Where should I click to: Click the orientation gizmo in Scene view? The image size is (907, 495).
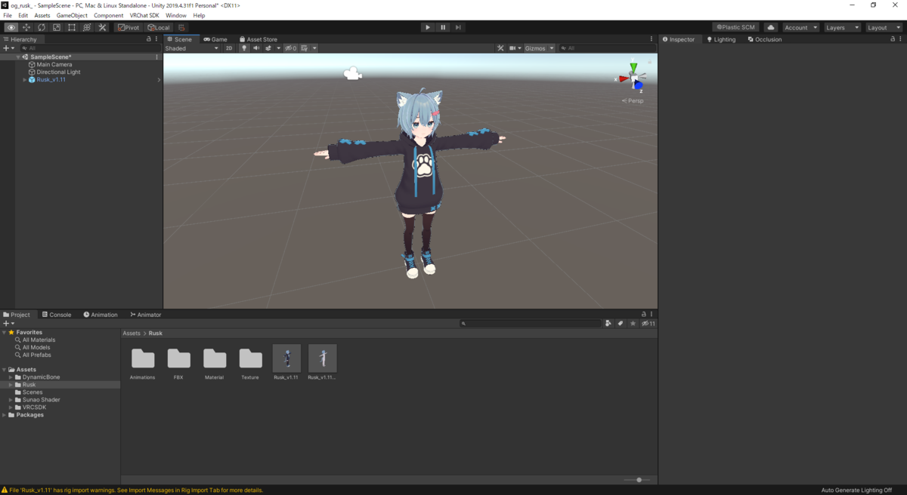tap(633, 78)
